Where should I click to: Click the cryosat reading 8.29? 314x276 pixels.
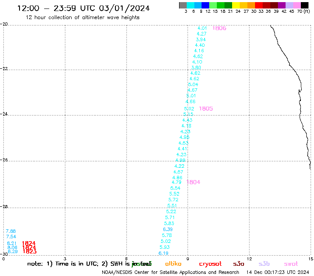(x=13, y=251)
